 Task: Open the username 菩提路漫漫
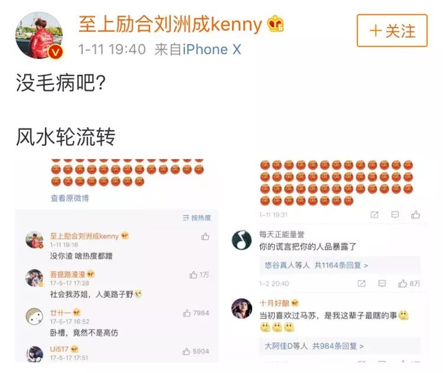point(67,274)
